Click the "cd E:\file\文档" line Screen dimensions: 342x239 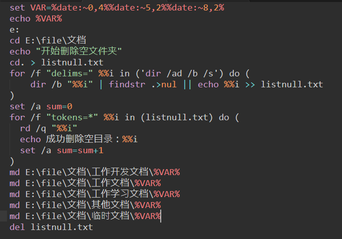(48, 40)
